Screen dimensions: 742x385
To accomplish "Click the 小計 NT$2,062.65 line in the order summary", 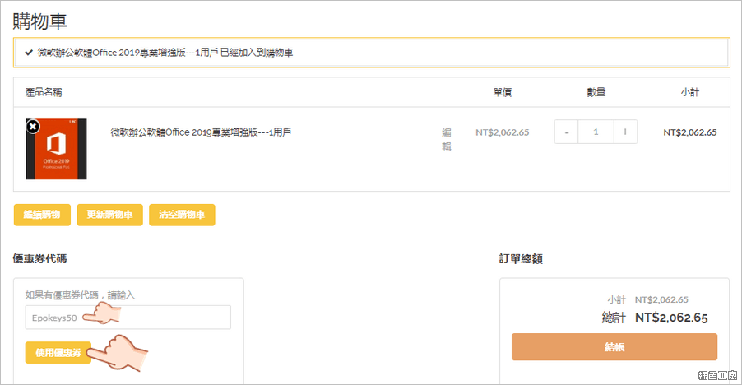I will [x=648, y=299].
